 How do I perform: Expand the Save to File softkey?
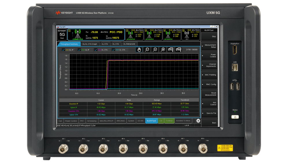[x=209, y=113]
